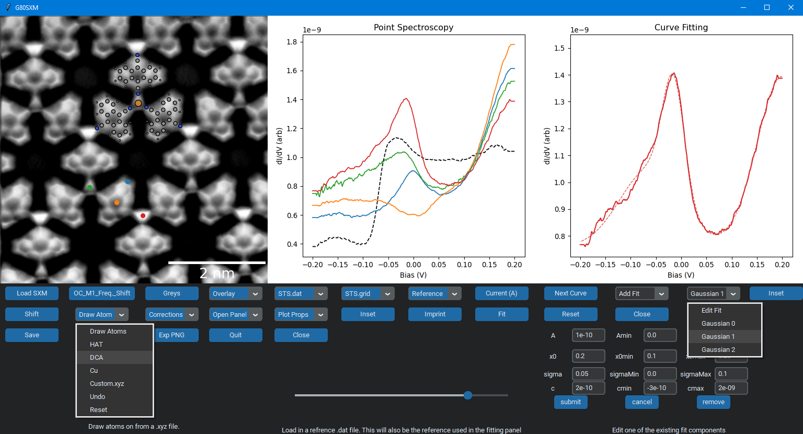Click the lone blue marker near green dot
This screenshot has width=803, height=434.
pyautogui.click(x=128, y=181)
